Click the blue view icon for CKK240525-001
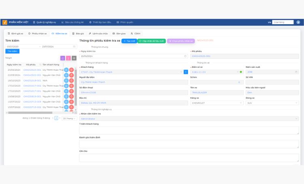This screenshot has height=184, width=304. coord(66,70)
